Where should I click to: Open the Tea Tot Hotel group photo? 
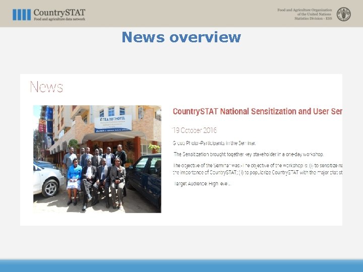tap(97, 159)
